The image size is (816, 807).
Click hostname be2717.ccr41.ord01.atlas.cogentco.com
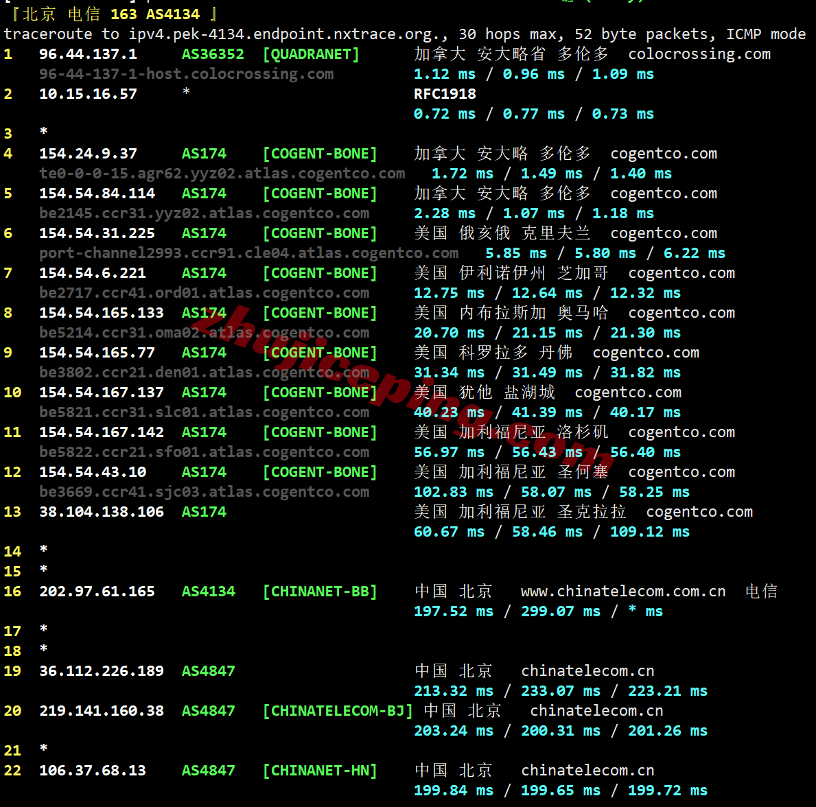[x=205, y=293]
